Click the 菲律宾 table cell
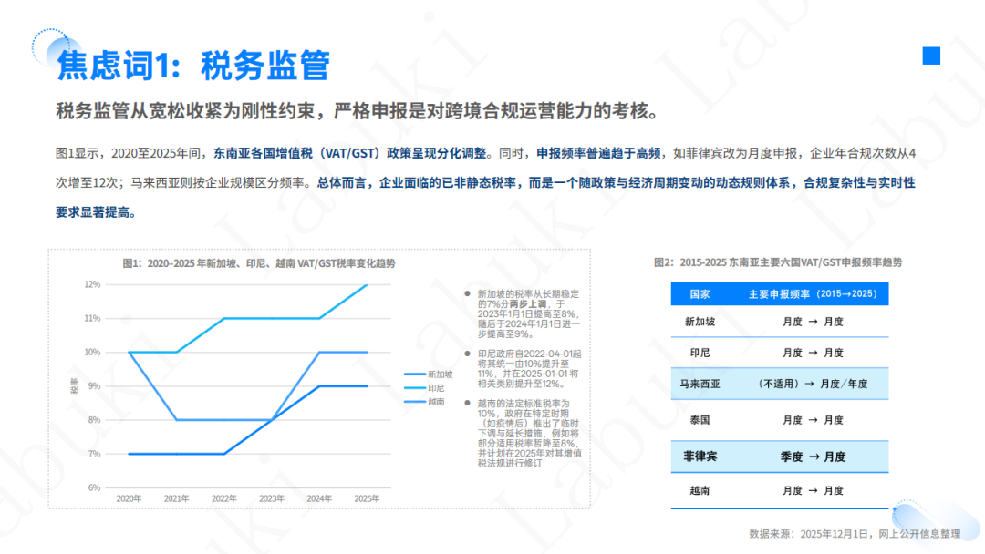Screen dimensions: 985x554 coord(700,457)
